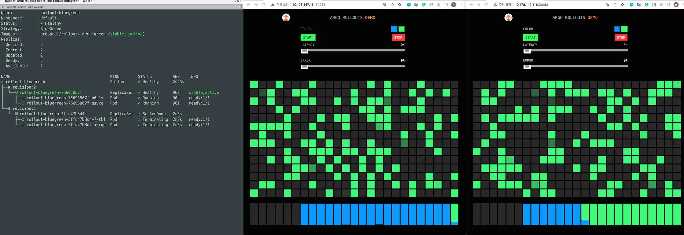Open profile avatar R in 30081 window

[454, 5]
